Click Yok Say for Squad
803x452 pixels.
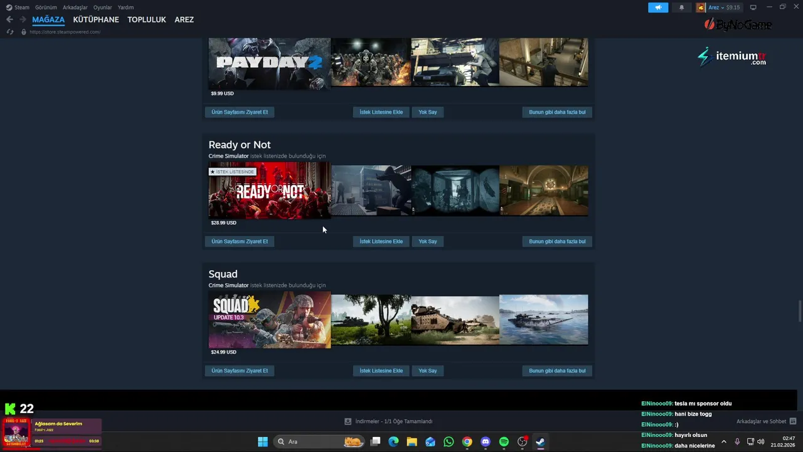coord(428,370)
